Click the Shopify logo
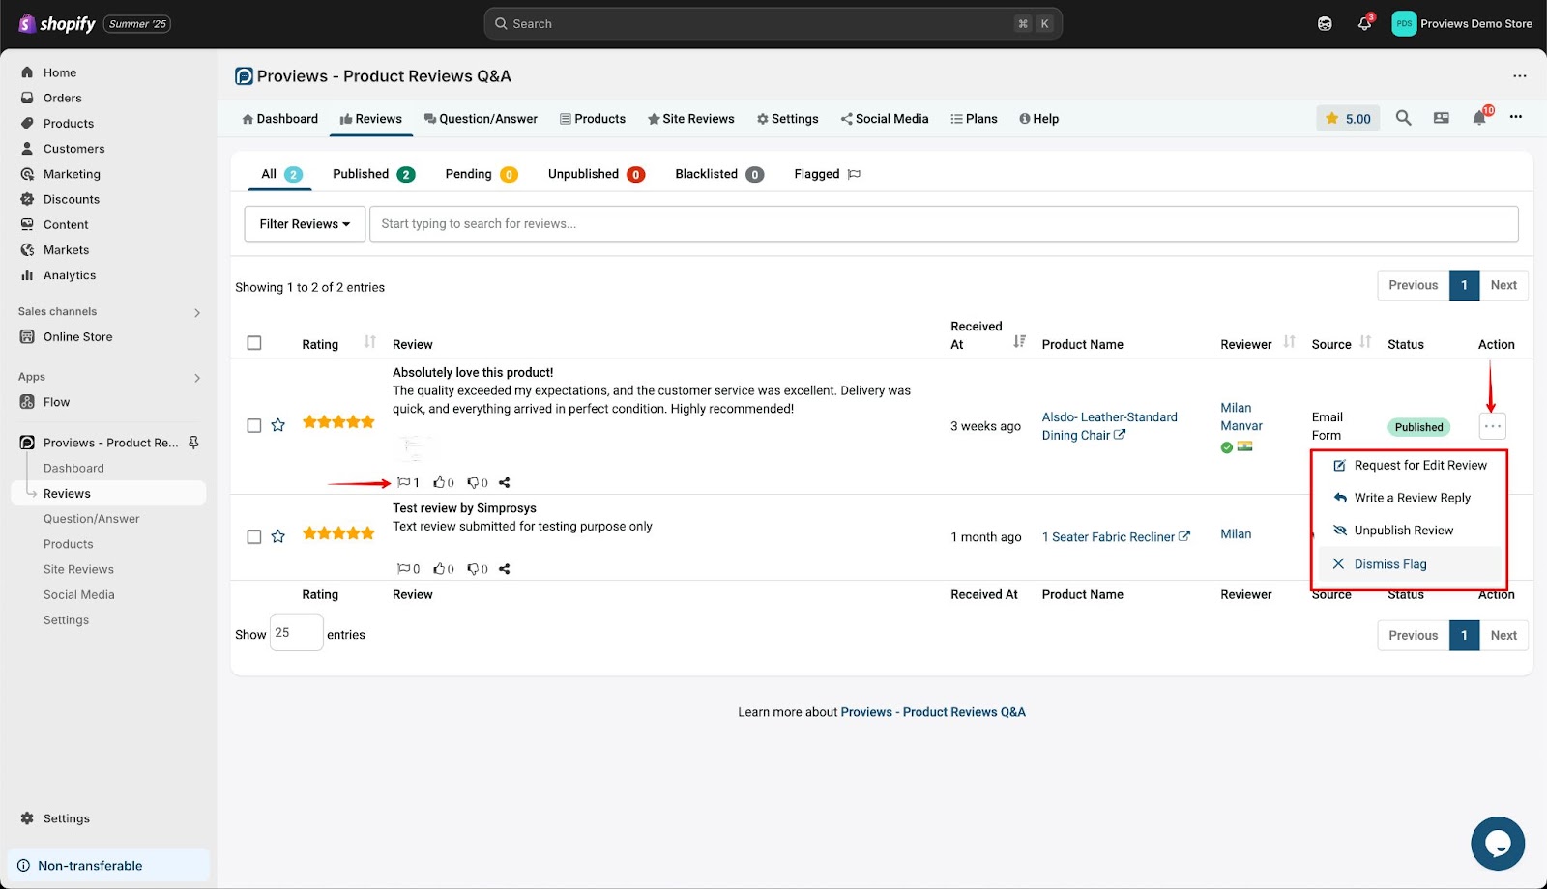This screenshot has width=1547, height=889. pos(57,24)
